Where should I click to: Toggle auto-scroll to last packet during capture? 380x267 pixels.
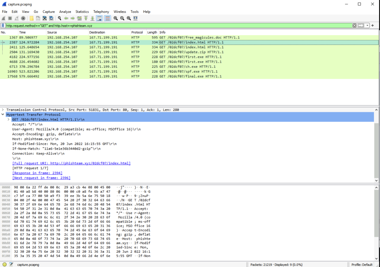pos(99,19)
